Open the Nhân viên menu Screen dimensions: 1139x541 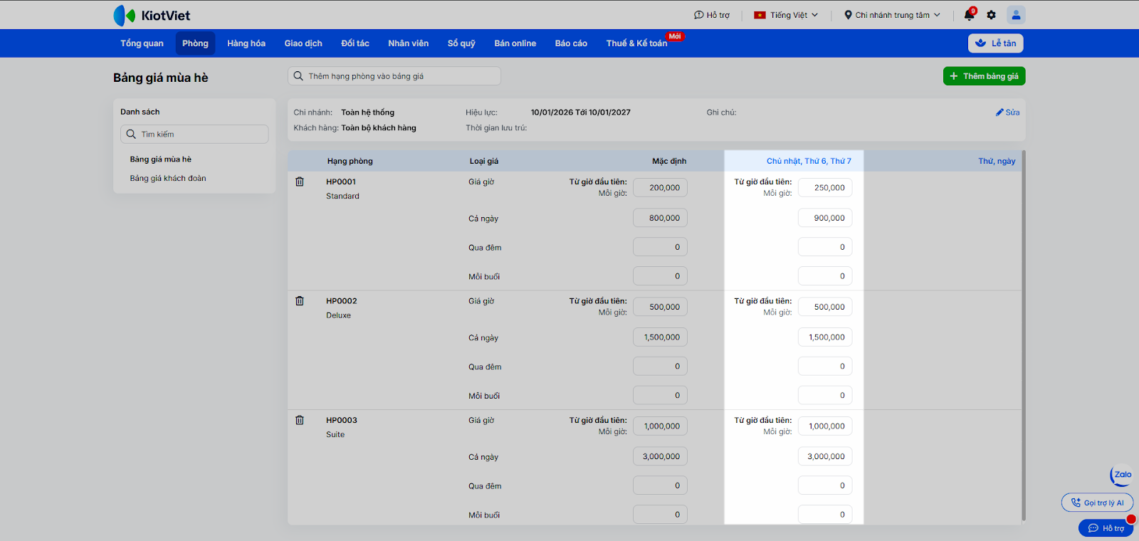coord(409,43)
